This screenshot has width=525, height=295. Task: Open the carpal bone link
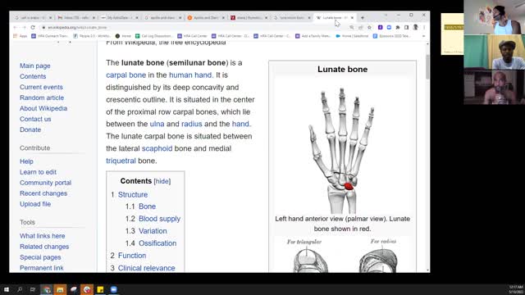click(x=126, y=75)
